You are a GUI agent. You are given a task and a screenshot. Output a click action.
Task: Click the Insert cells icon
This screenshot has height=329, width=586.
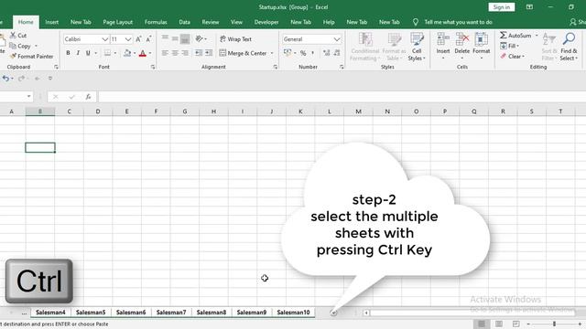coord(443,39)
